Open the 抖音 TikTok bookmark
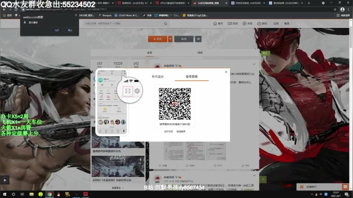The image size is (353, 198). pyautogui.click(x=147, y=15)
